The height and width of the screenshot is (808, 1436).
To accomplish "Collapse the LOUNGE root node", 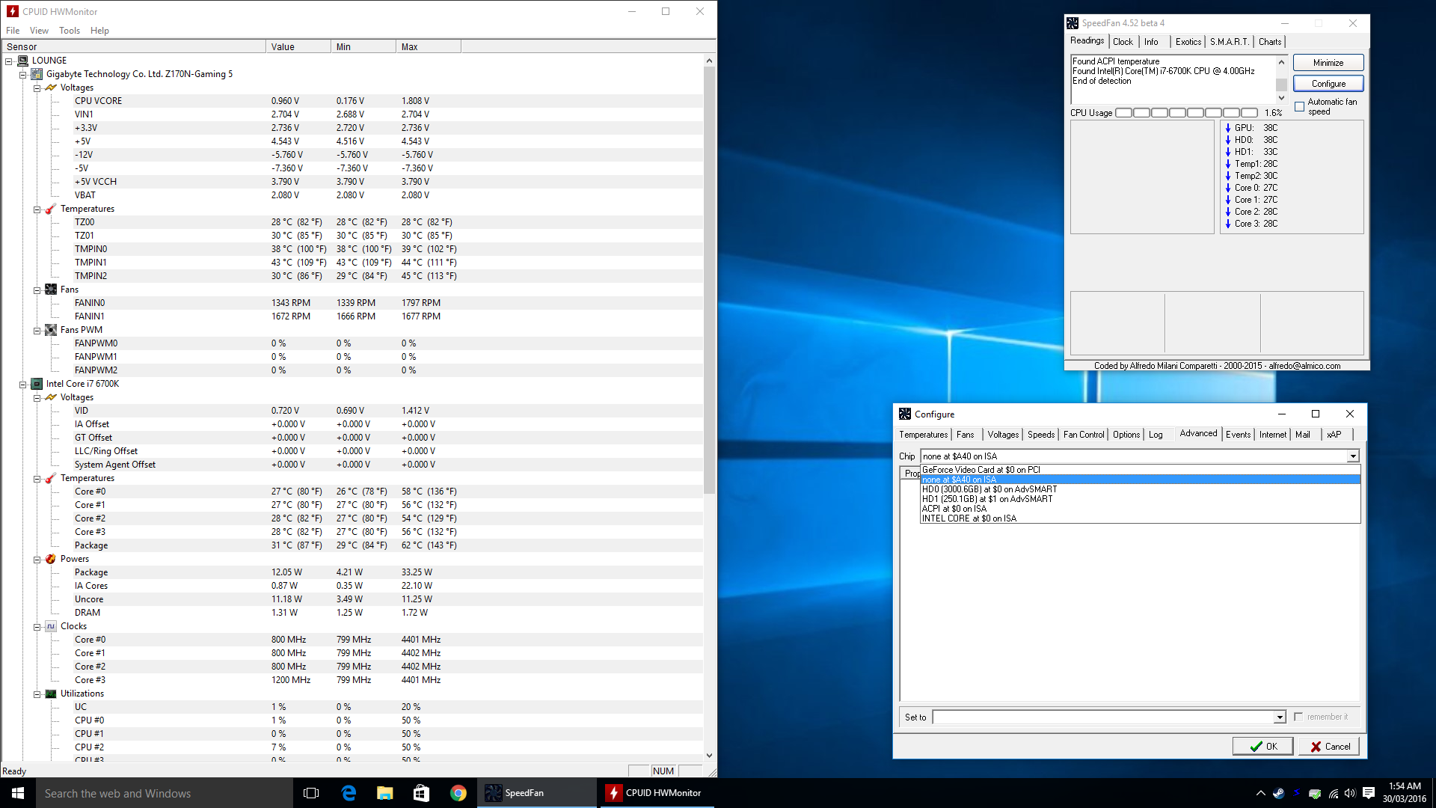I will point(9,61).
